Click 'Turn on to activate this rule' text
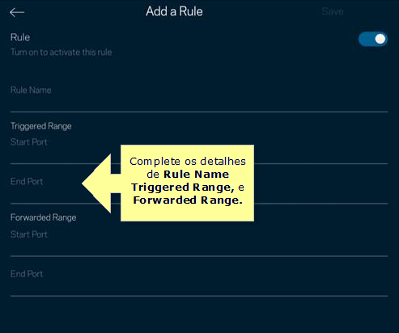 tap(62, 52)
